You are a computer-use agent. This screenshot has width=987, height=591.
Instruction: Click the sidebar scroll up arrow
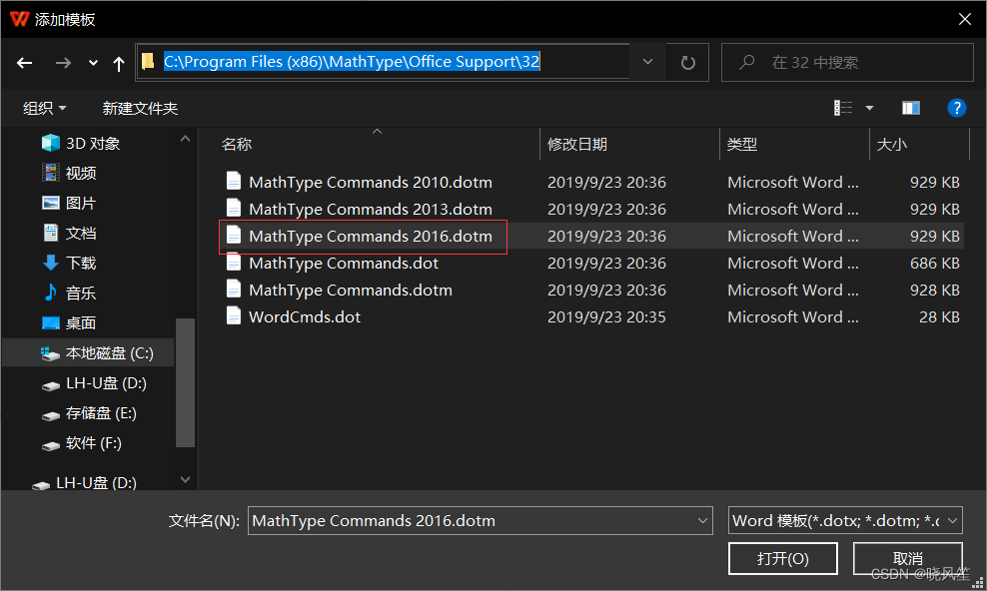[x=185, y=139]
